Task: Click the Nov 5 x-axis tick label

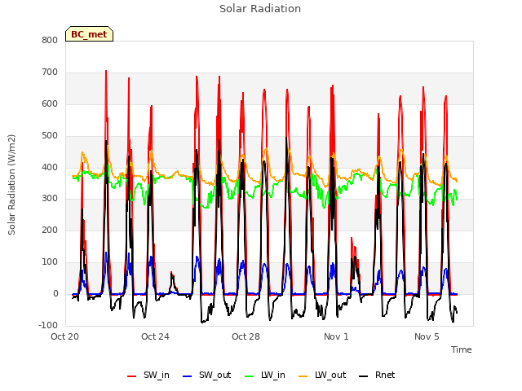Action: tap(427, 336)
